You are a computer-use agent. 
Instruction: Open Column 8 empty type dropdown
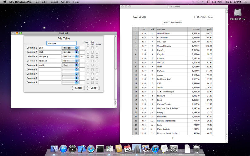click(70, 78)
